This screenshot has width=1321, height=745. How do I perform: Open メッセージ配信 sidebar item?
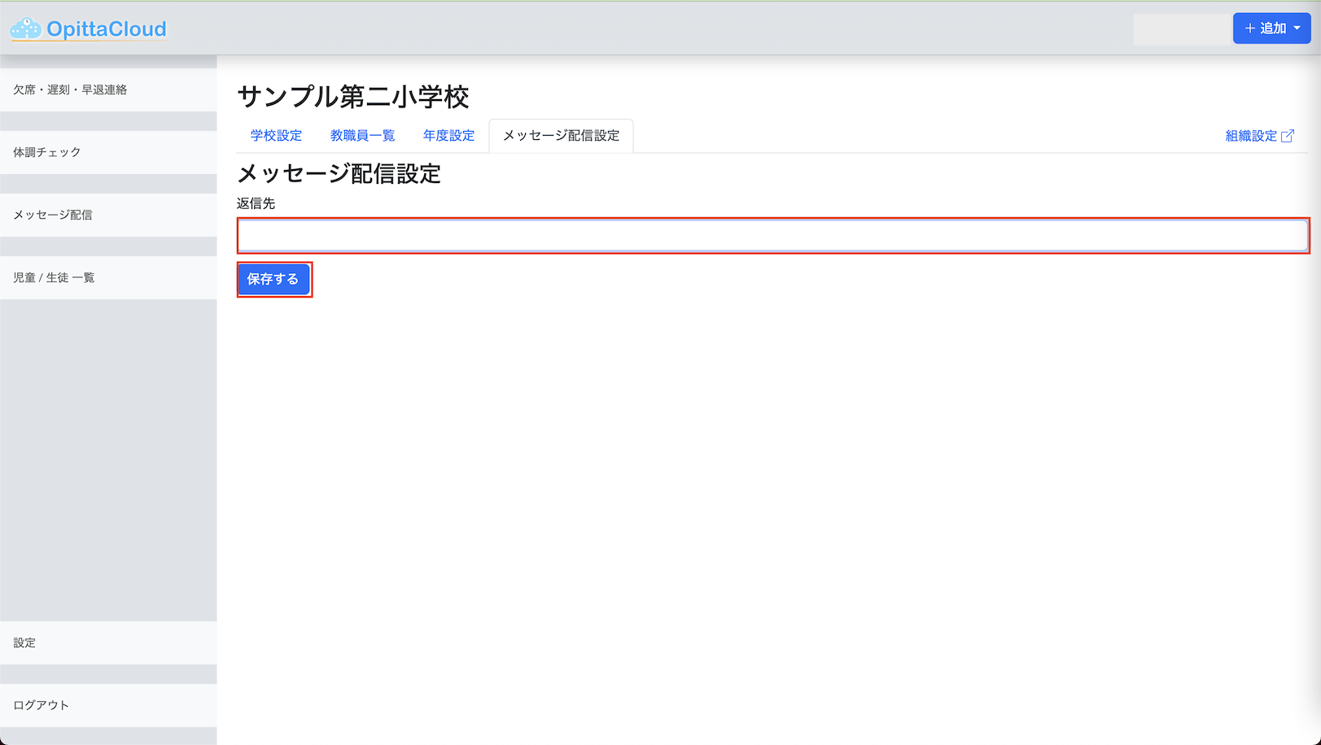[108, 215]
